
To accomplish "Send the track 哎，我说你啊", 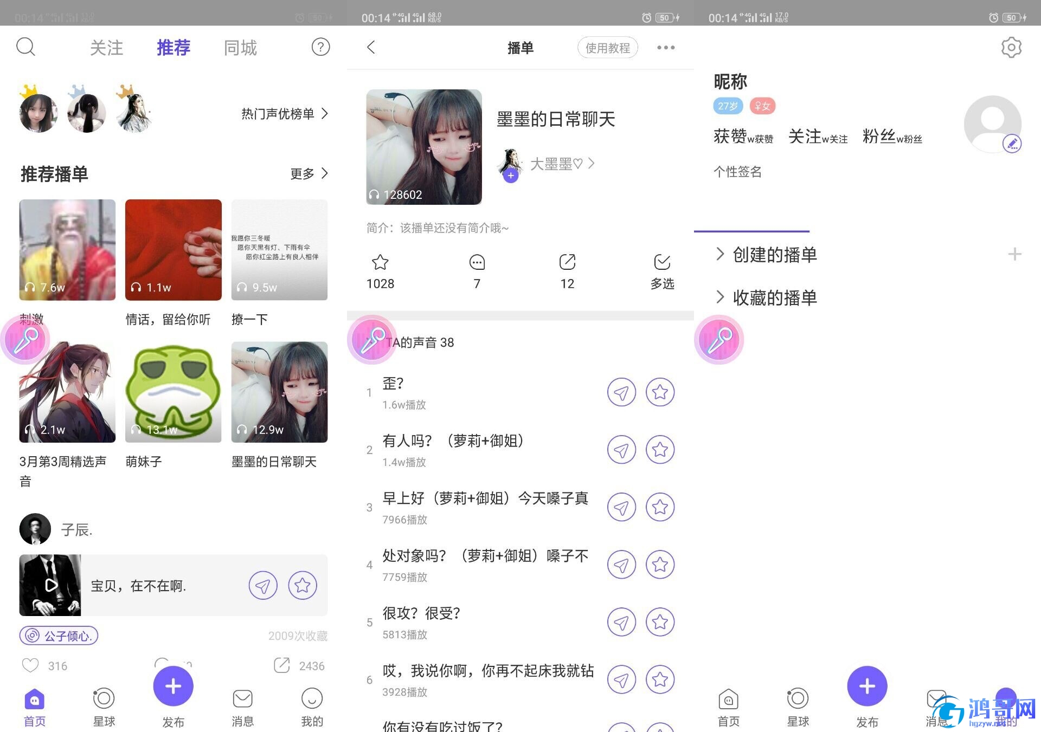I will (621, 679).
